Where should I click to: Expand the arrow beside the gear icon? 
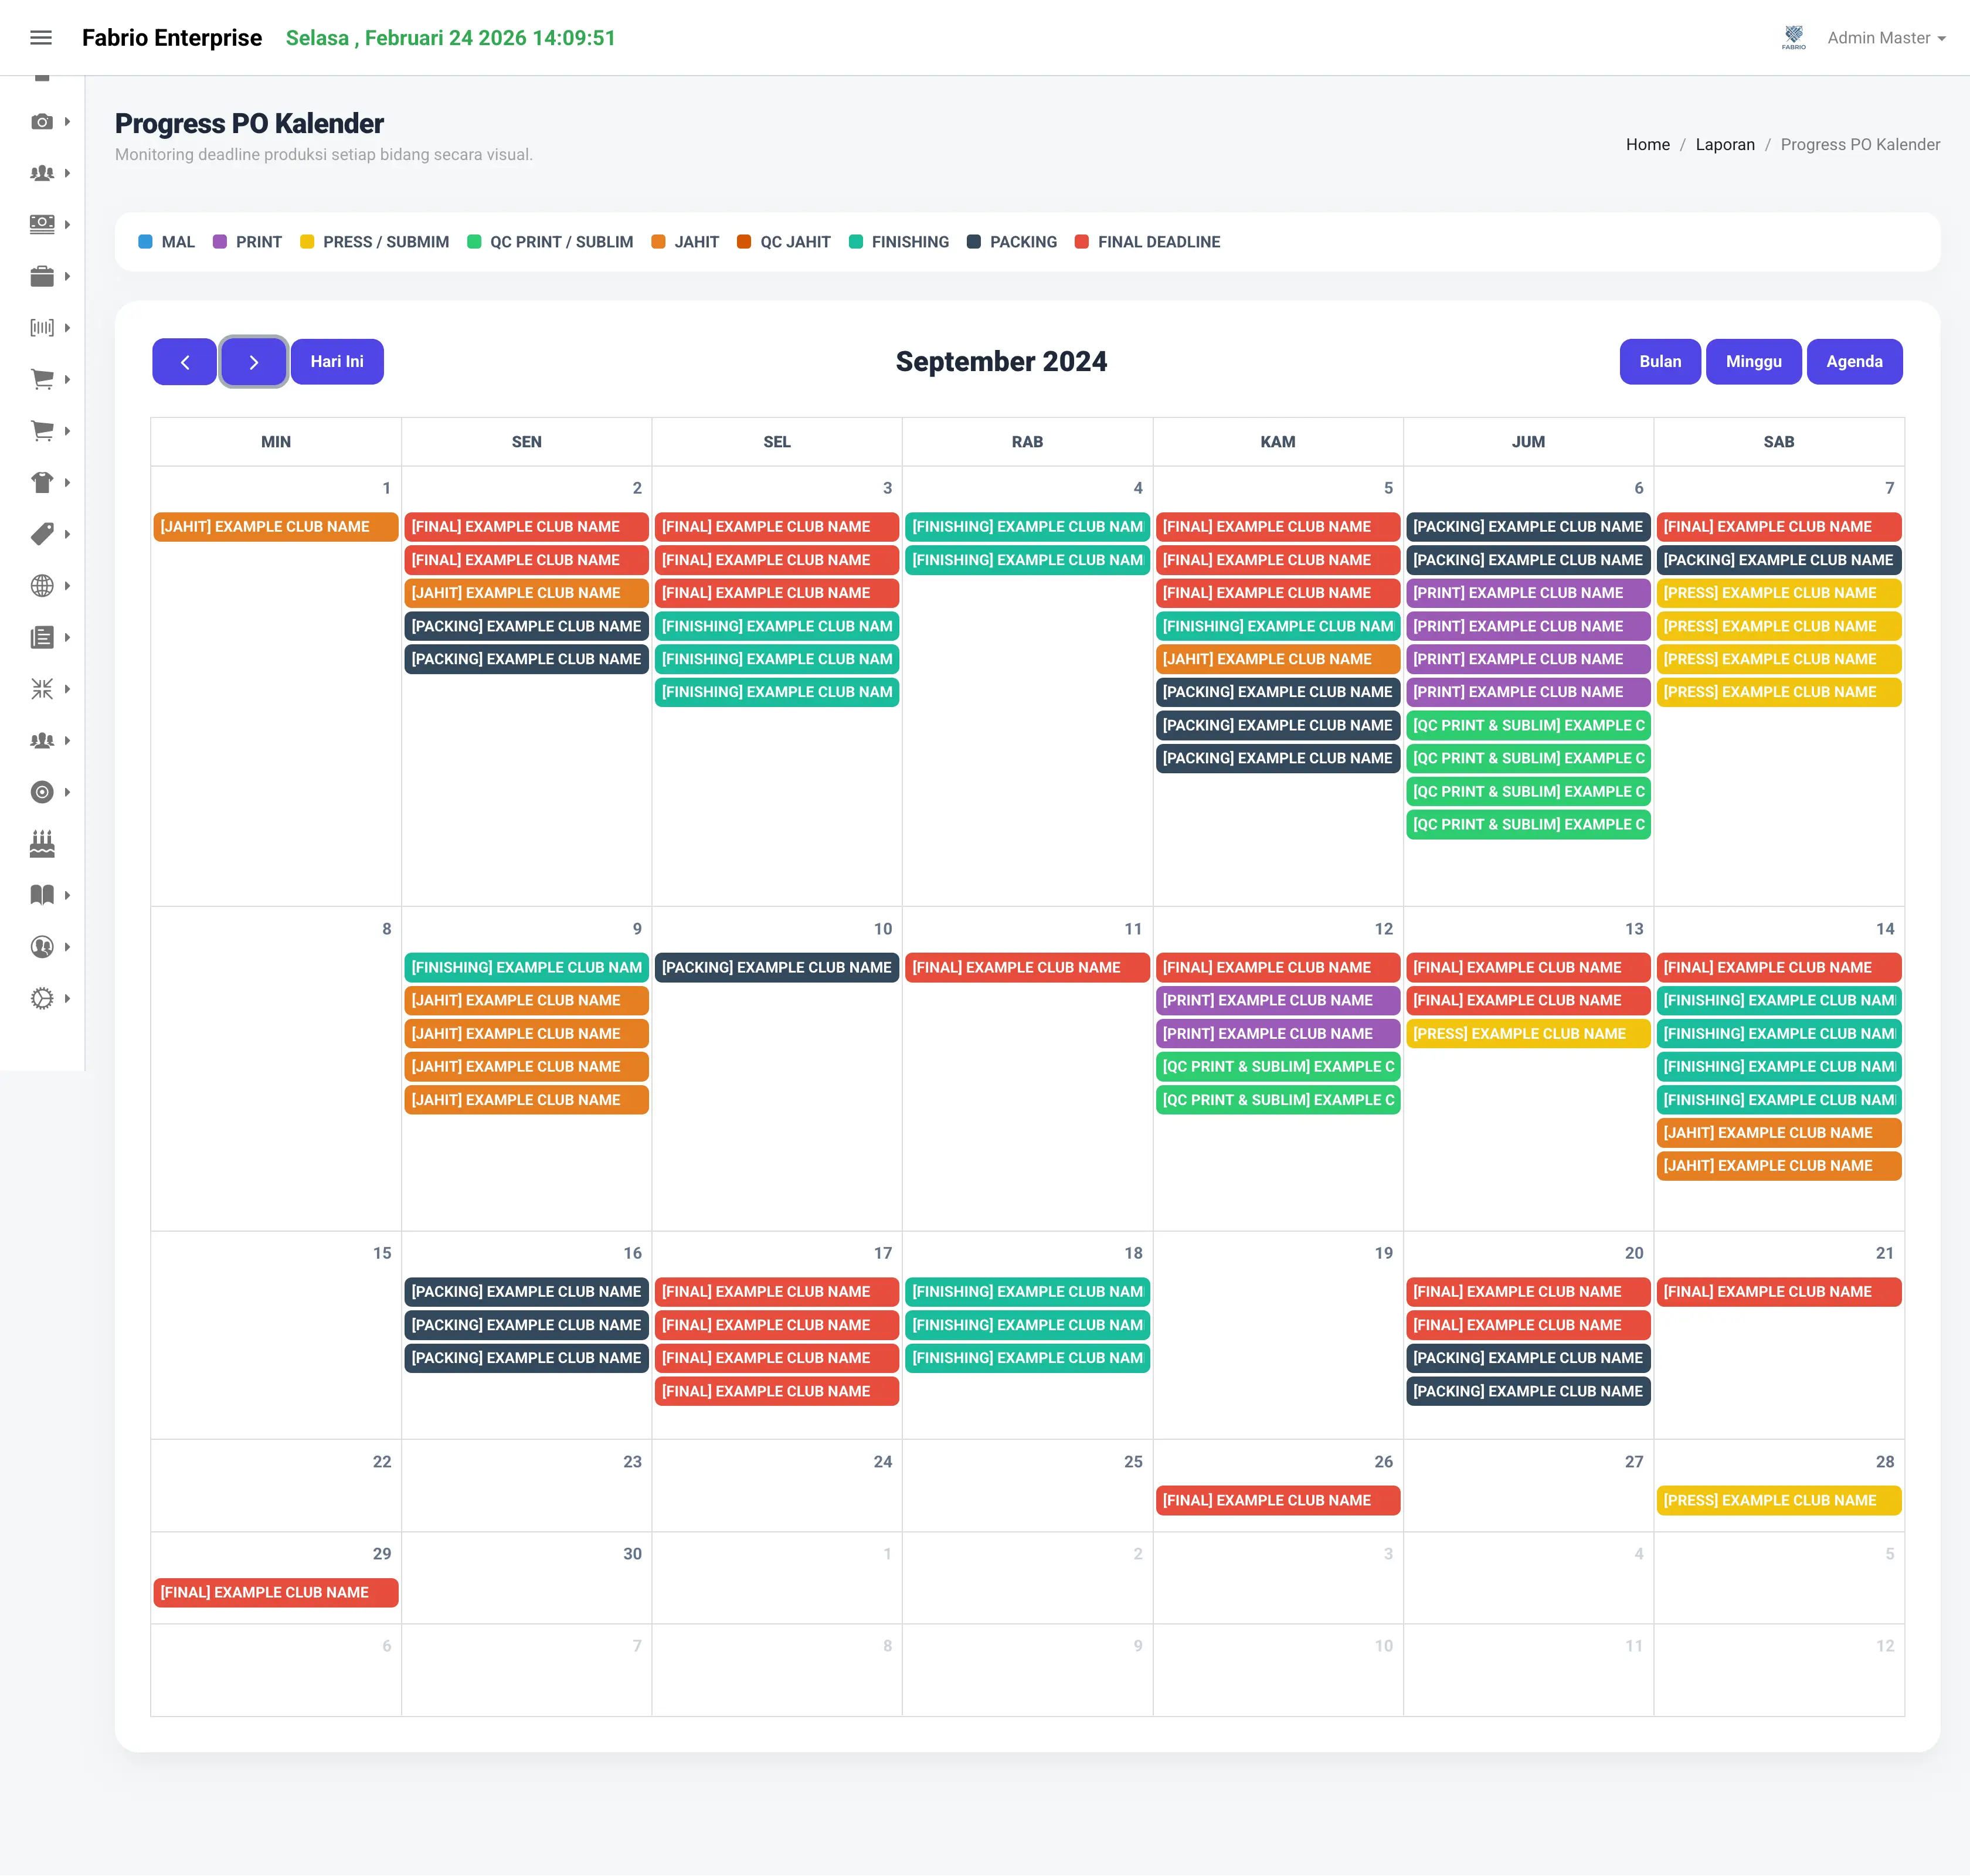click(x=67, y=998)
